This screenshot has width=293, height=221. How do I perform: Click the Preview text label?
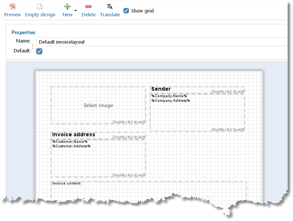pyautogui.click(x=13, y=15)
